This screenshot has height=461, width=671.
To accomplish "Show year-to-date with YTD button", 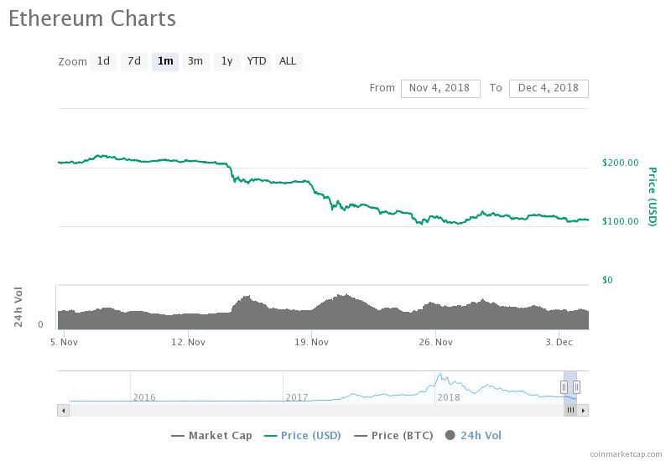I will tap(257, 61).
